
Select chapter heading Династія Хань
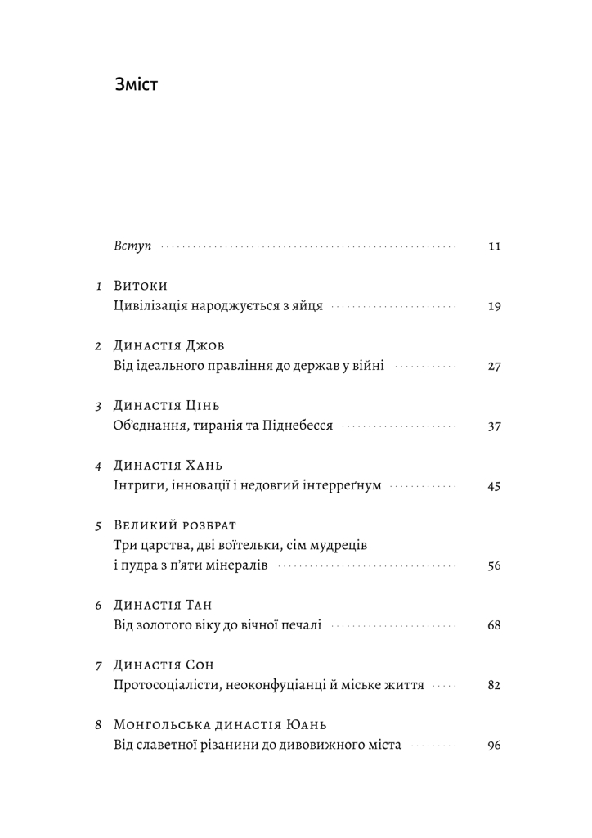coord(168,466)
